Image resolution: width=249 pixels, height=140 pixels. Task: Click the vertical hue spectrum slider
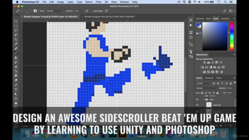232,36
